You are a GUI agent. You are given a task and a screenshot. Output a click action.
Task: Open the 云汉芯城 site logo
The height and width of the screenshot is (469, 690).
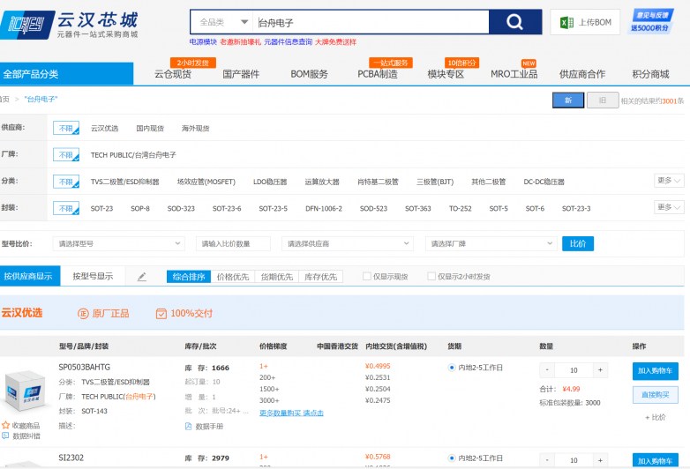coord(69,25)
